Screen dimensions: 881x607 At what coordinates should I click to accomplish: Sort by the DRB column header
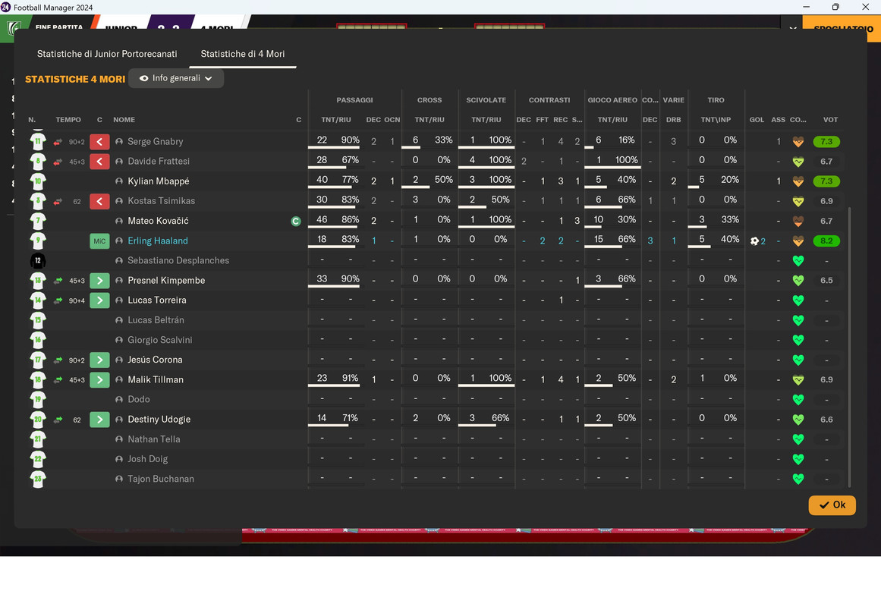673,120
